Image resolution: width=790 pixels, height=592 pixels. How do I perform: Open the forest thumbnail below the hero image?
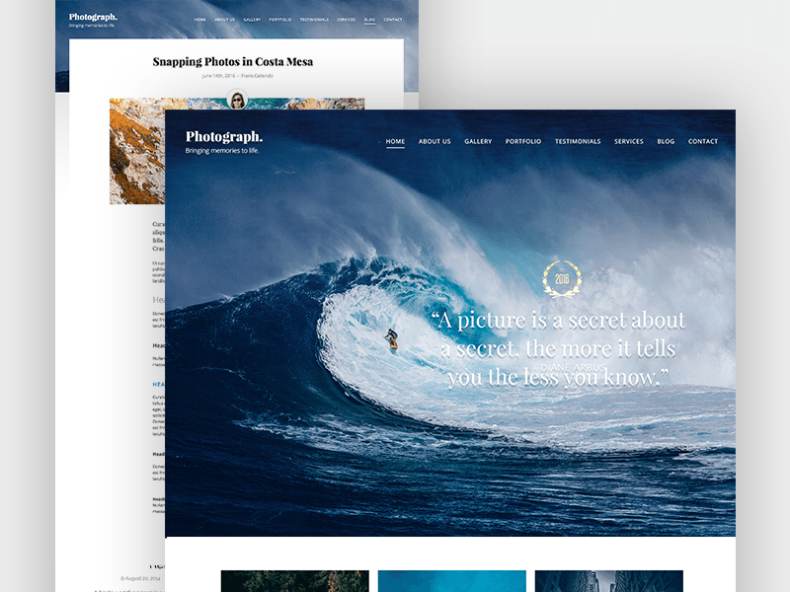(294, 581)
